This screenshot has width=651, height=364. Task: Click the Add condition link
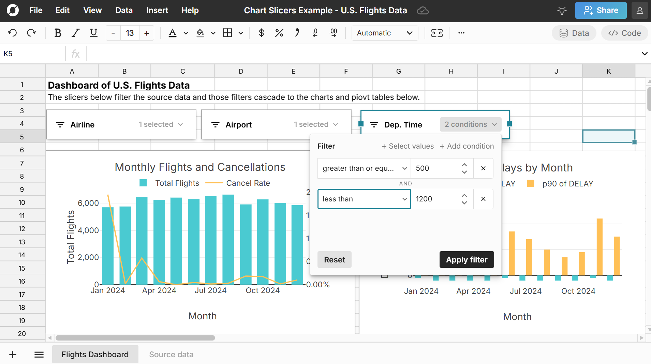point(466,146)
